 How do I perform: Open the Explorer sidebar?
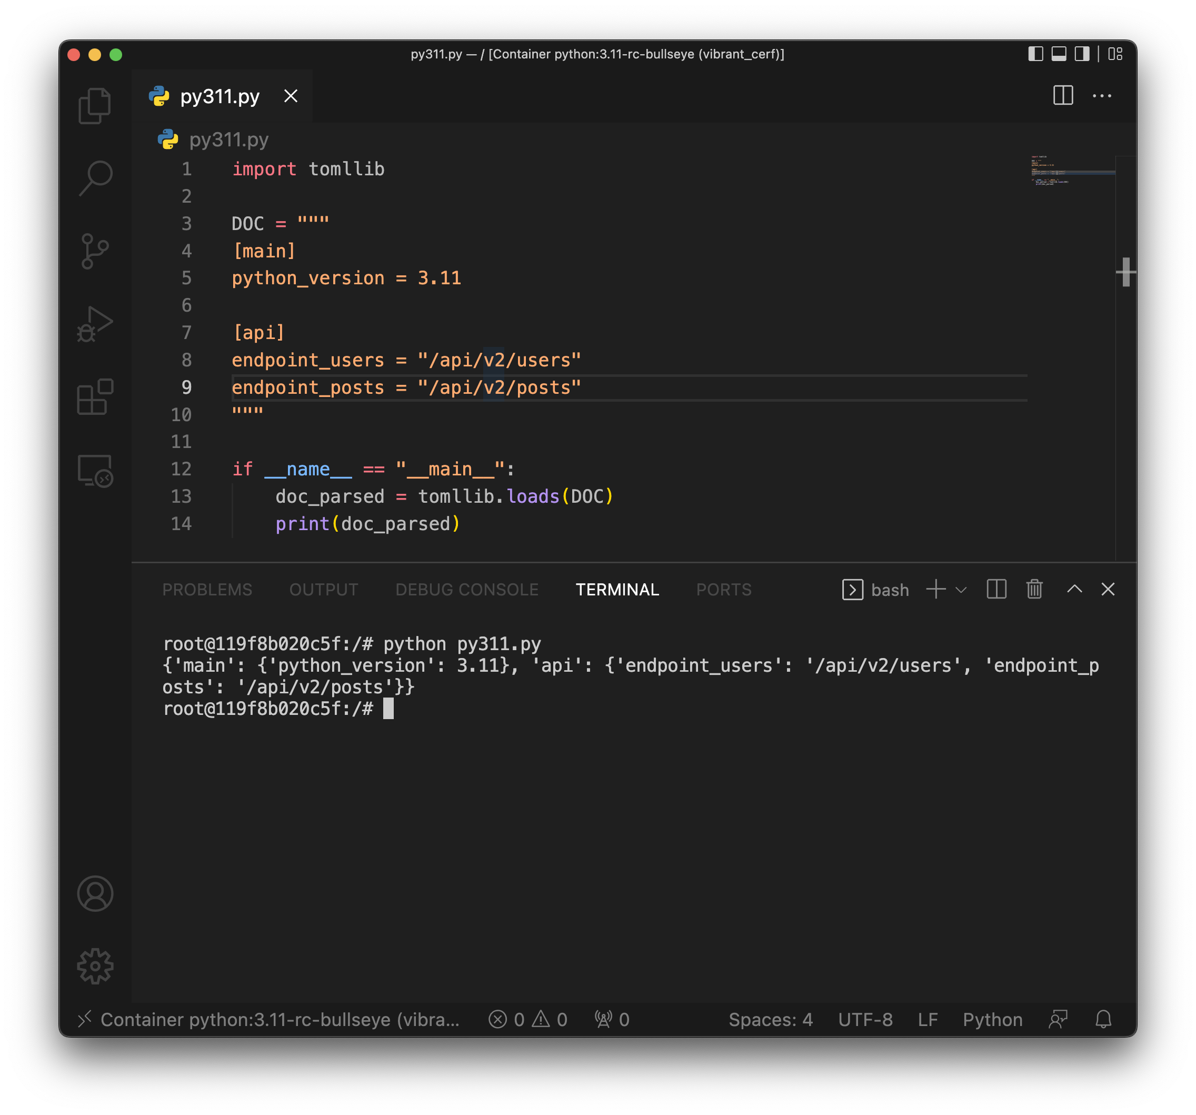pyautogui.click(x=95, y=105)
